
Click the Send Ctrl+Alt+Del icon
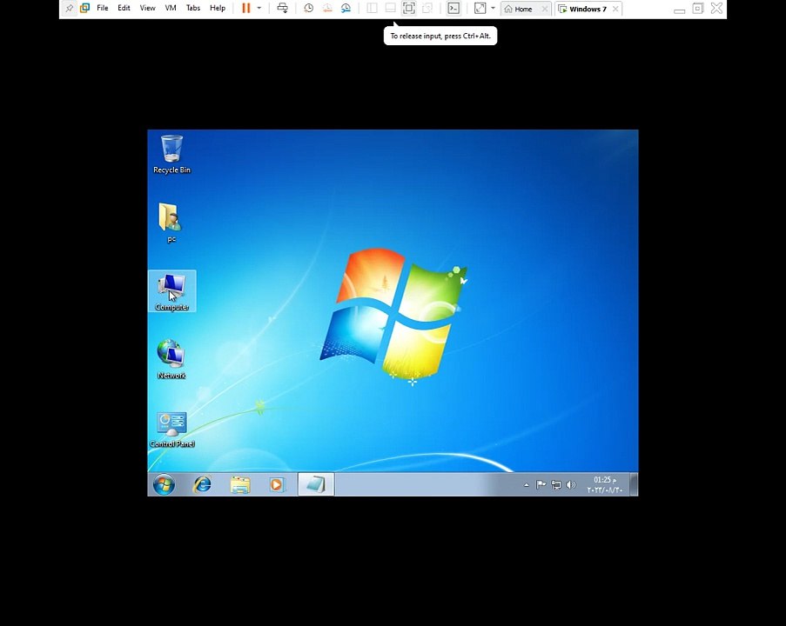tap(283, 8)
